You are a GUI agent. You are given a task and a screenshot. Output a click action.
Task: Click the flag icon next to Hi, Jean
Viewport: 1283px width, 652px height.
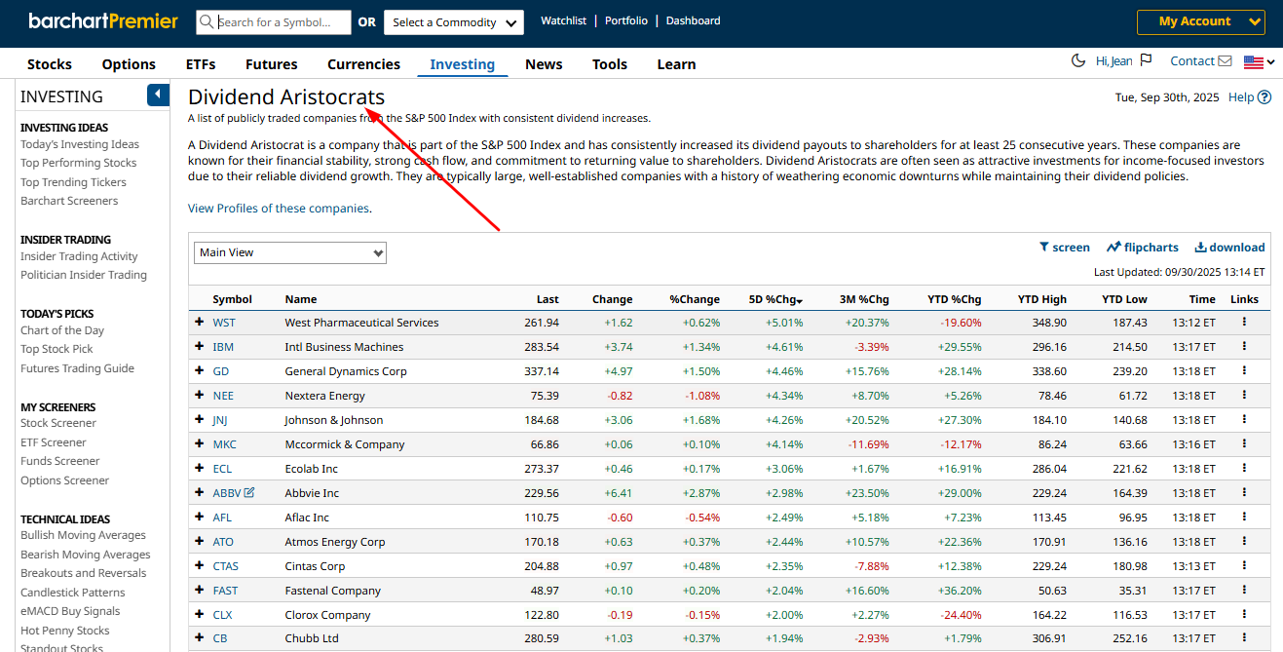(1146, 59)
